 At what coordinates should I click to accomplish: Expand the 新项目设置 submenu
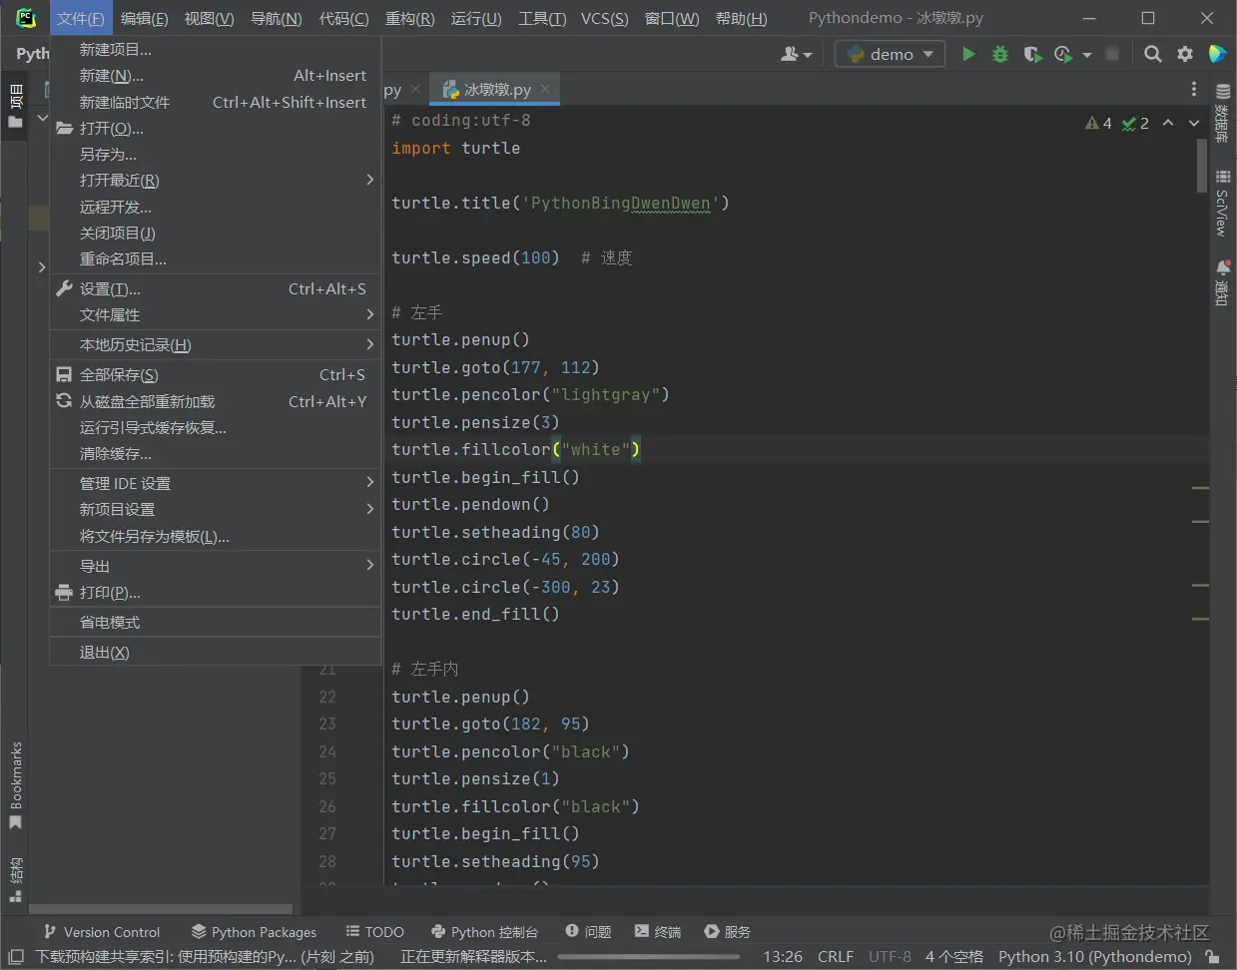click(369, 509)
